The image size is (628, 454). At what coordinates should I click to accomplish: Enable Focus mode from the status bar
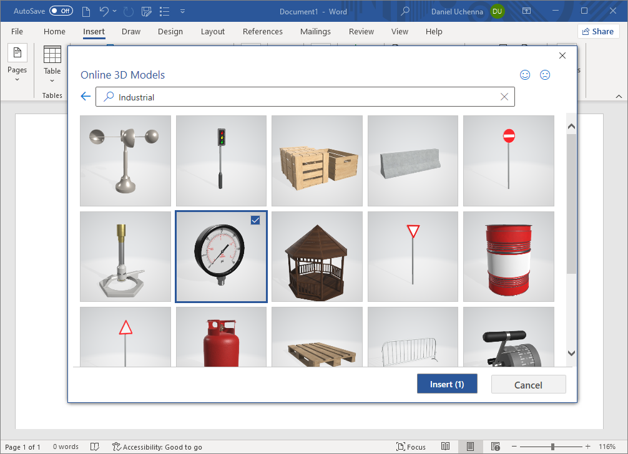tap(411, 447)
